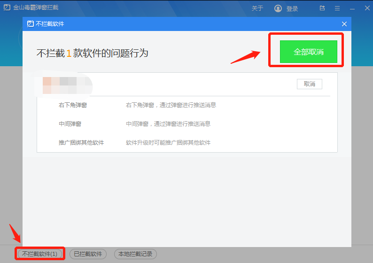The width and height of the screenshot is (373, 263).
Task: Open the 登录 login link
Action: (292, 8)
